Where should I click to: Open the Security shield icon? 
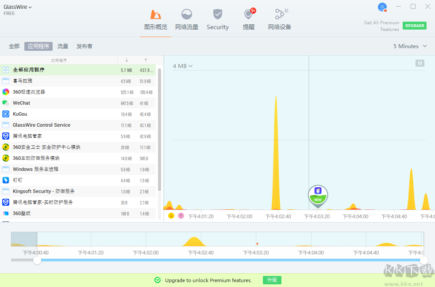point(218,15)
